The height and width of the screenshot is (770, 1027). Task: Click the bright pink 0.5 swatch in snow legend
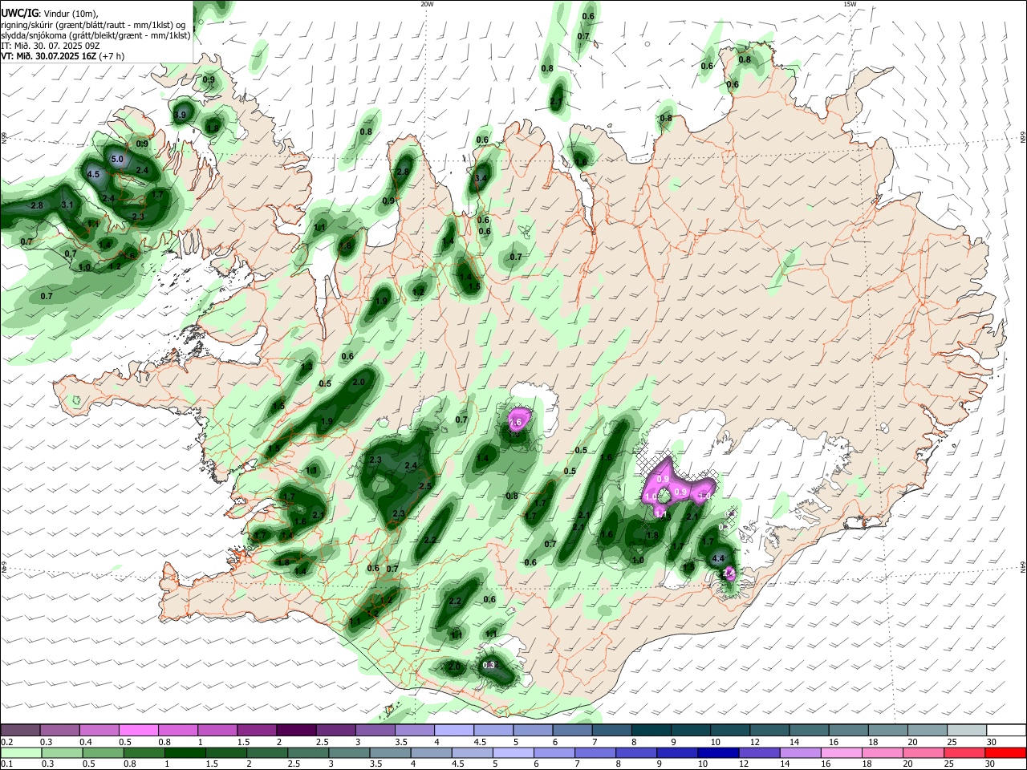click(138, 730)
